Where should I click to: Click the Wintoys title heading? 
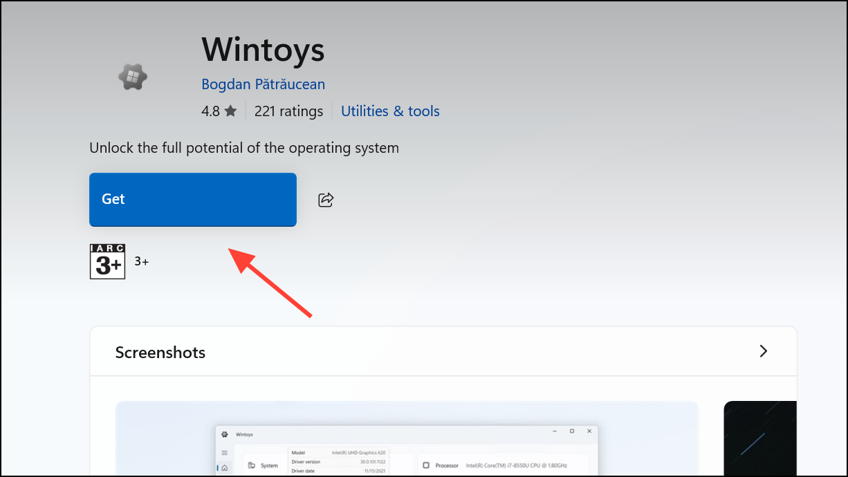click(x=263, y=49)
